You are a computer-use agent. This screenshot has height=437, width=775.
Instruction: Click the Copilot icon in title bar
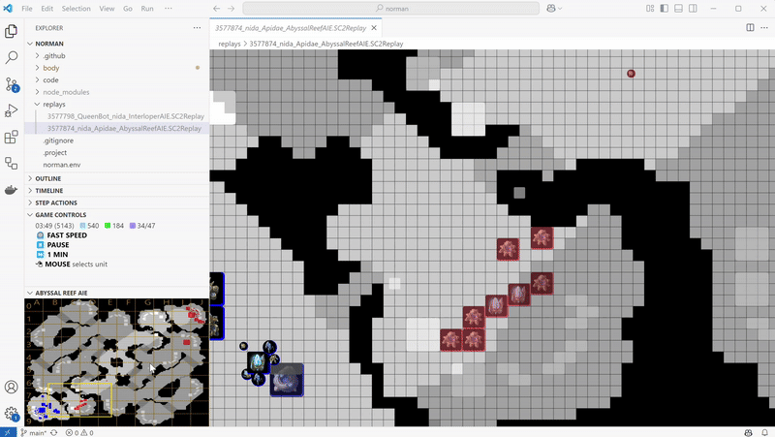coord(550,9)
